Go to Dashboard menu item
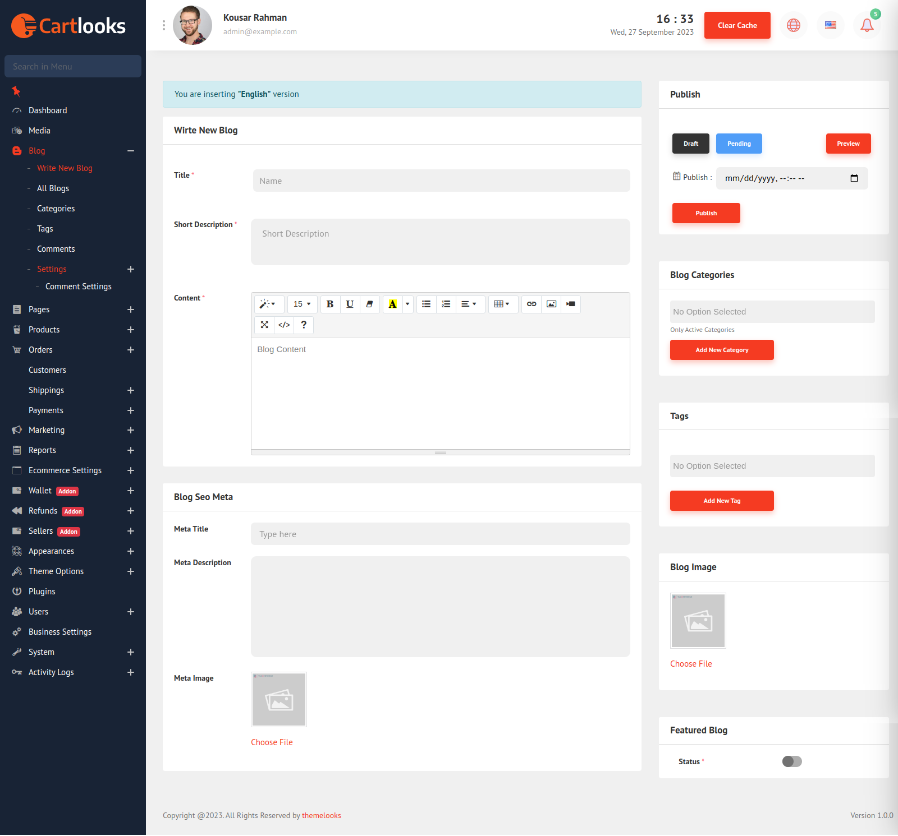Screen dimensions: 898x836 (x=48, y=110)
